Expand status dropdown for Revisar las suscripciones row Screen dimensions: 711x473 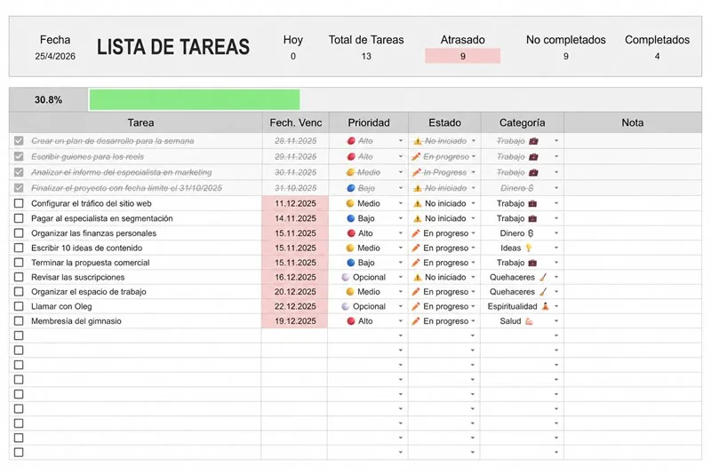coord(473,277)
